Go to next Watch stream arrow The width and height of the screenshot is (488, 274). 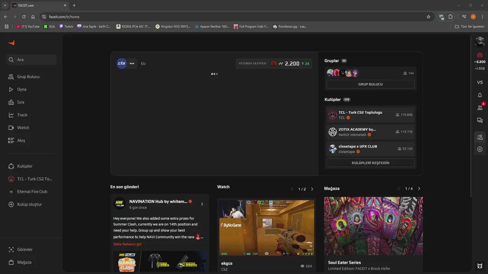[x=312, y=189]
